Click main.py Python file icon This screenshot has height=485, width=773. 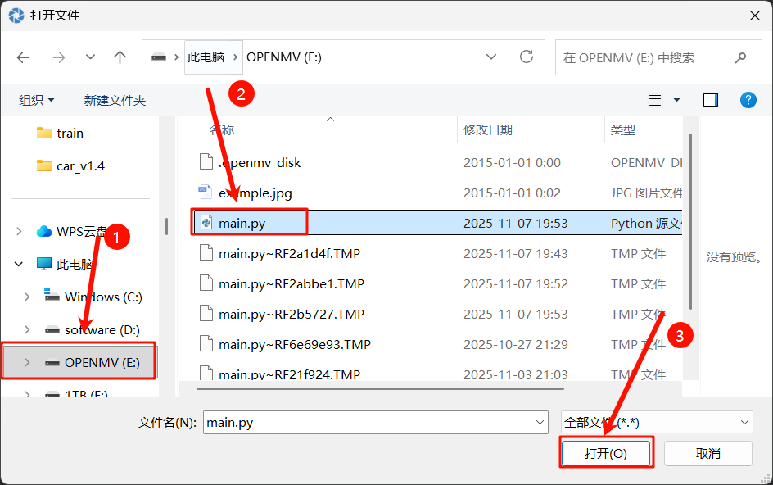[206, 223]
